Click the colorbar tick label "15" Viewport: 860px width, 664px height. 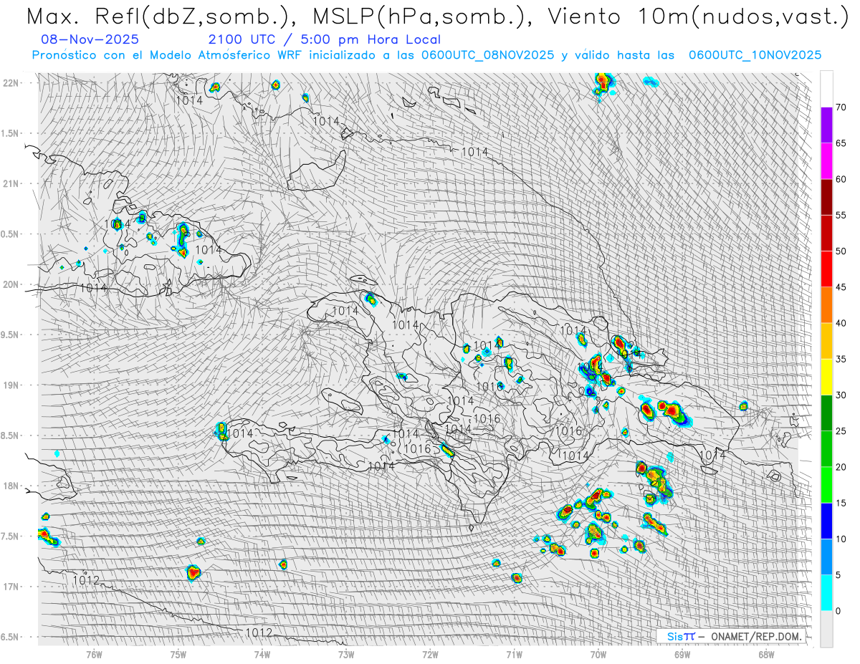tap(841, 503)
